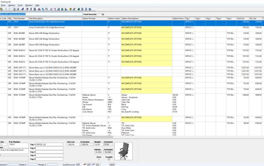The height and width of the screenshot is (166, 264).
Task: Click the pencil edit toolbar icon
Action: [58, 9]
